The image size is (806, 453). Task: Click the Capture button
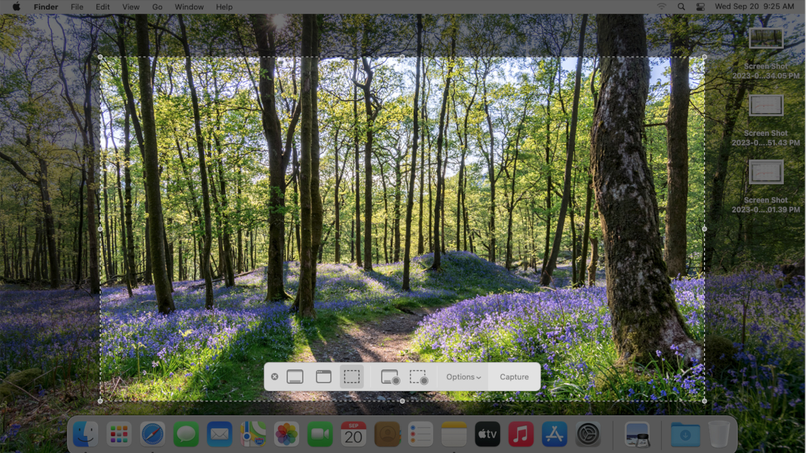coord(514,377)
